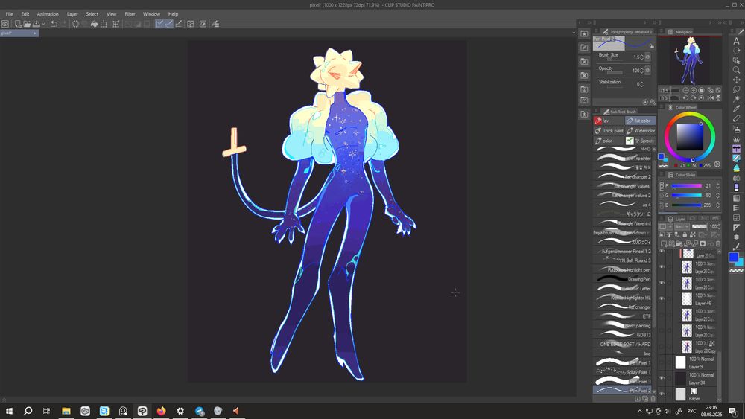Click the Navigator preview thumbnail
The height and width of the screenshot is (419, 745).
691,60
